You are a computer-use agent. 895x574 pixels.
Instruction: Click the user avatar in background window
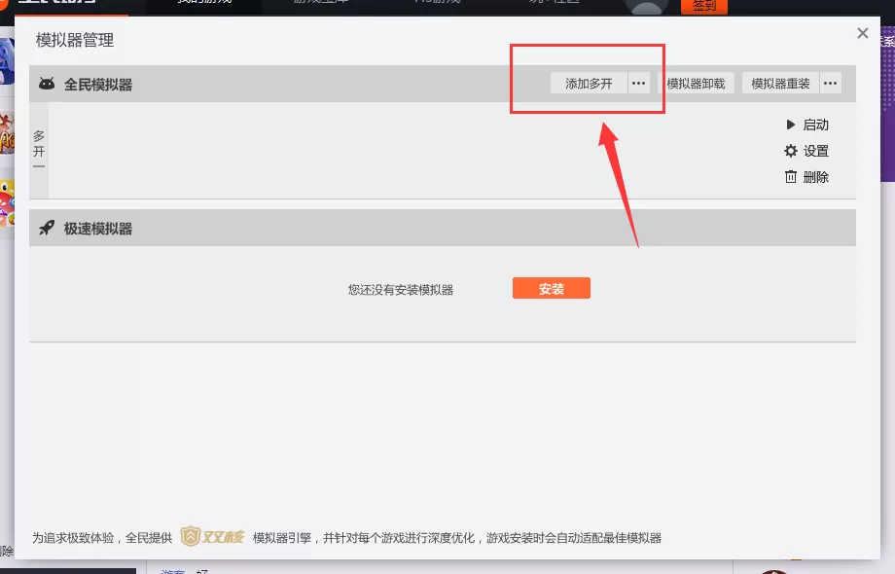click(647, 7)
